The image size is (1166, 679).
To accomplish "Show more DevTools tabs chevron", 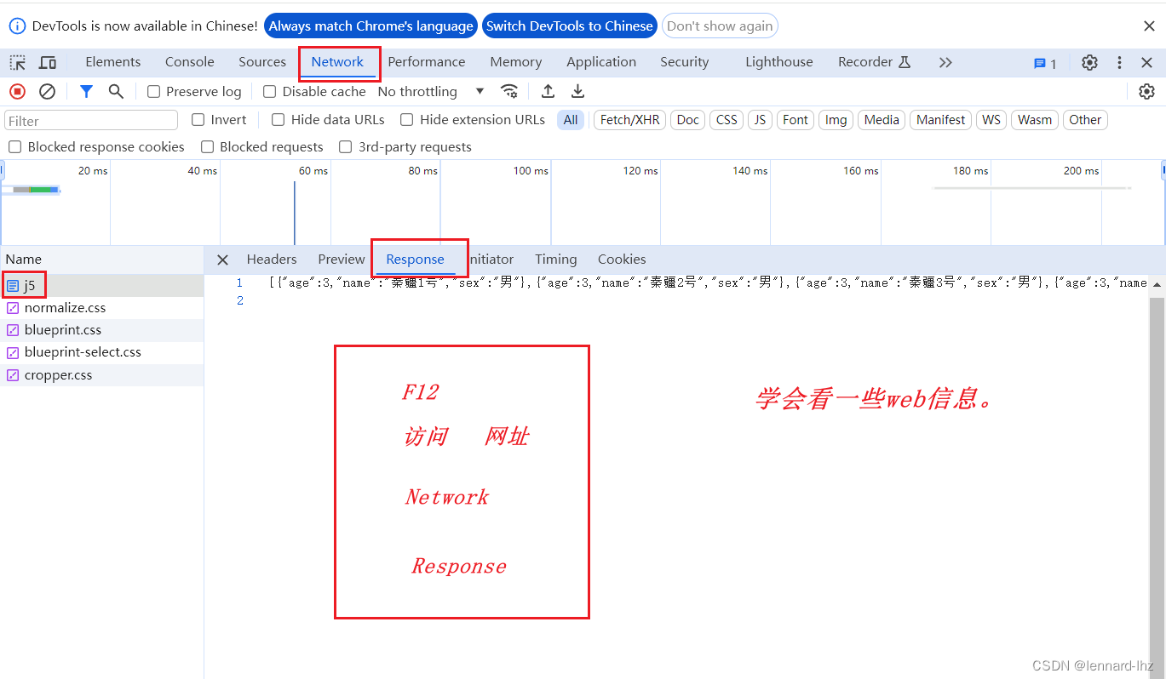I will tap(945, 62).
